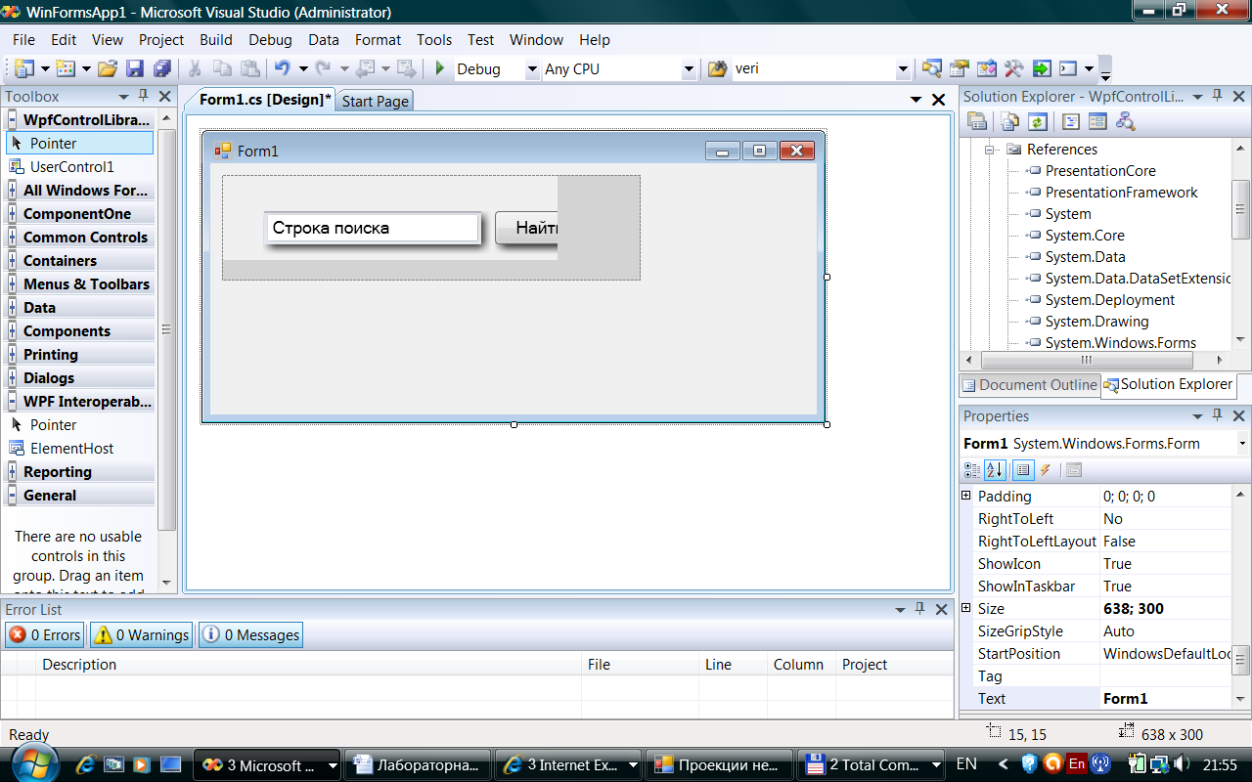Open the Command Window toolbar icon
This screenshot has height=782, width=1252.
click(1068, 68)
